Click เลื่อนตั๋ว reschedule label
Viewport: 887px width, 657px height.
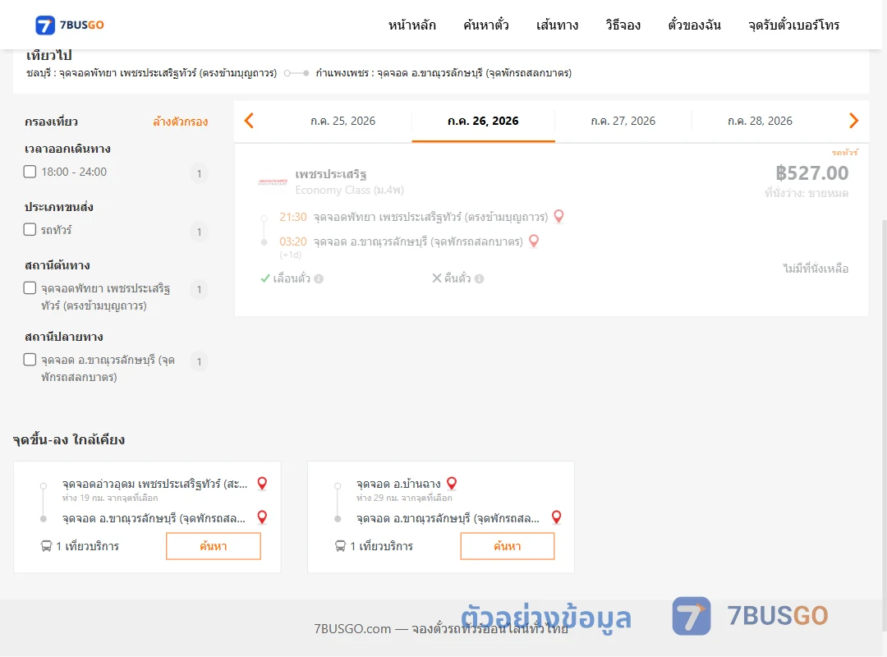click(292, 278)
